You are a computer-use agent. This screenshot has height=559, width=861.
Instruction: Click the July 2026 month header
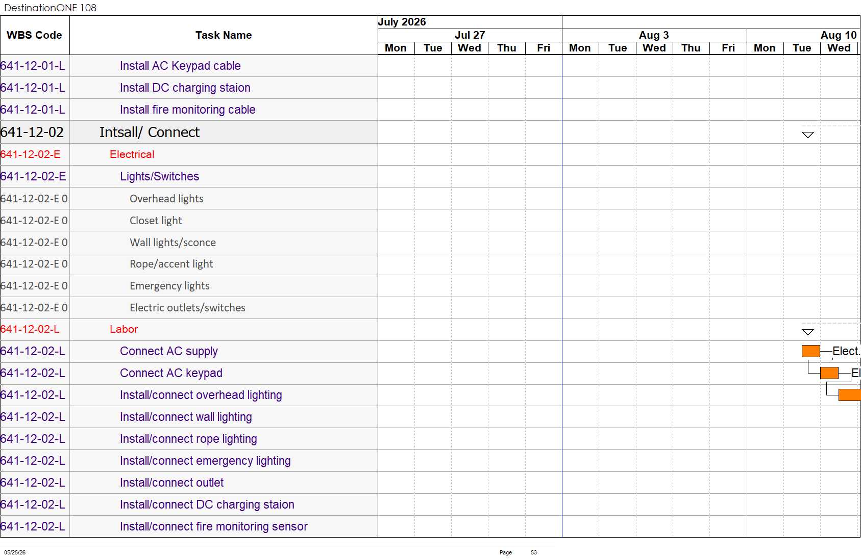tap(402, 22)
